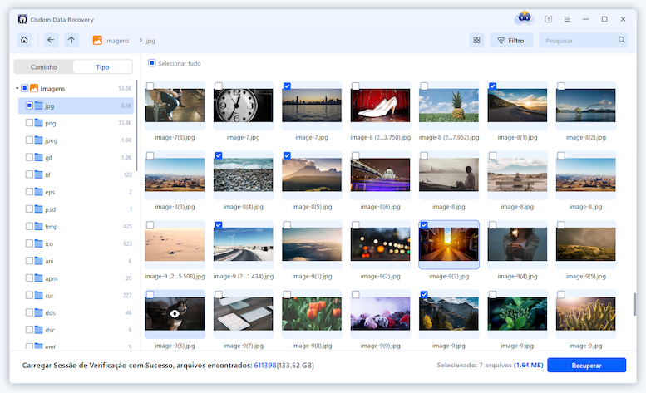
Task: Check the Selecionar tudo checkbox
Action: [151, 63]
